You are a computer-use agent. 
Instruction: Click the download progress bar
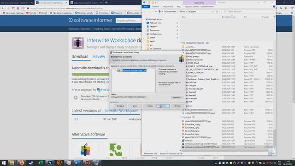point(90,74)
